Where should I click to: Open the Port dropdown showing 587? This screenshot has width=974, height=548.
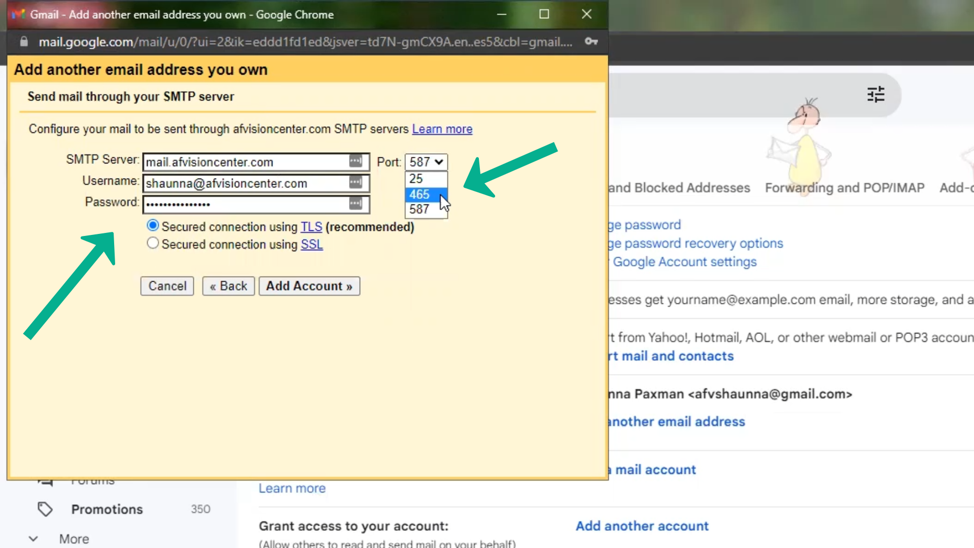point(426,162)
